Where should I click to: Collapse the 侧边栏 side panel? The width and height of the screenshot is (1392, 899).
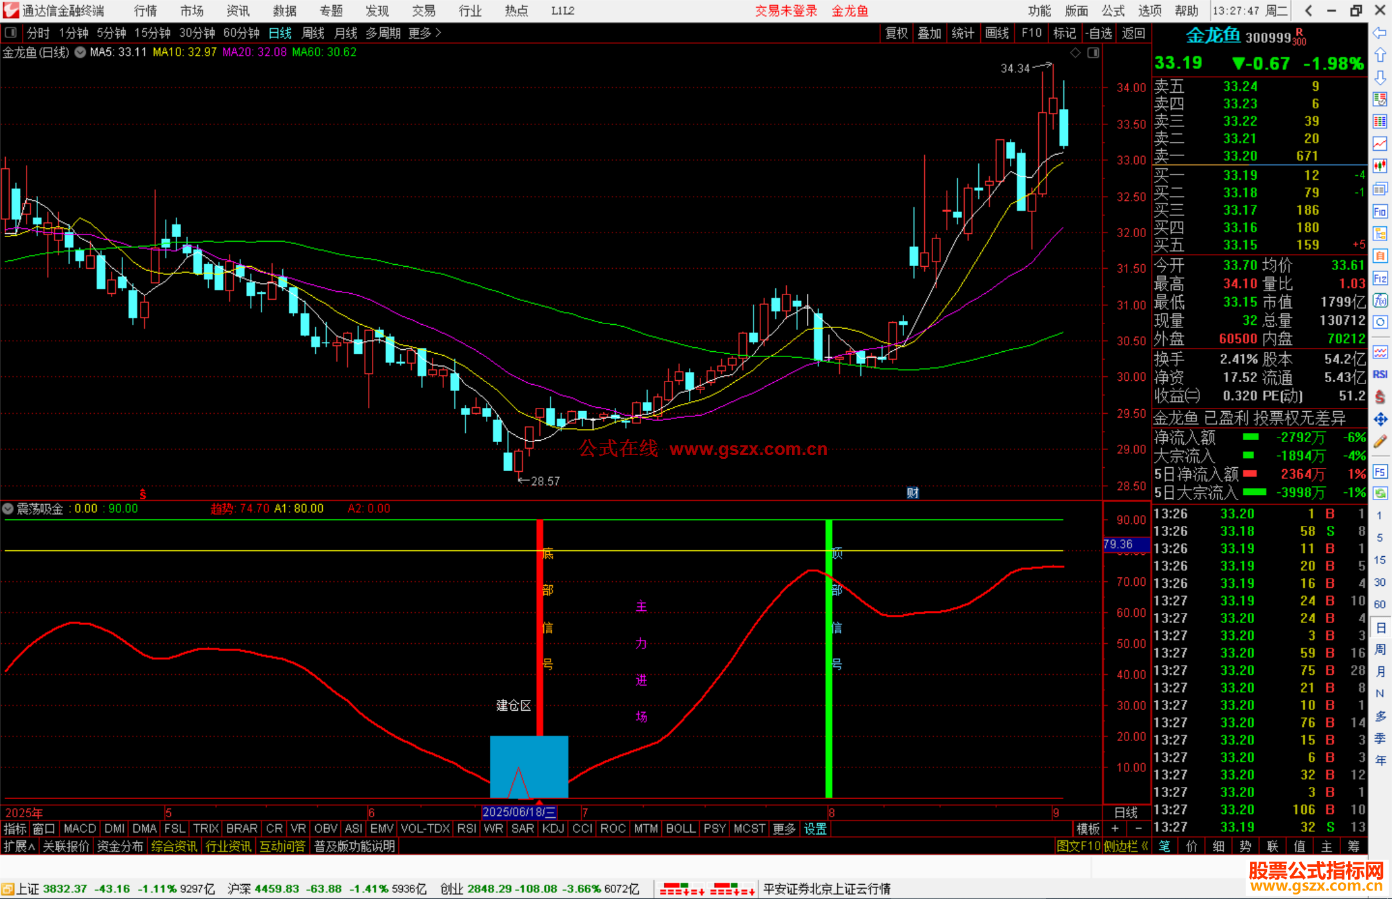[1126, 846]
